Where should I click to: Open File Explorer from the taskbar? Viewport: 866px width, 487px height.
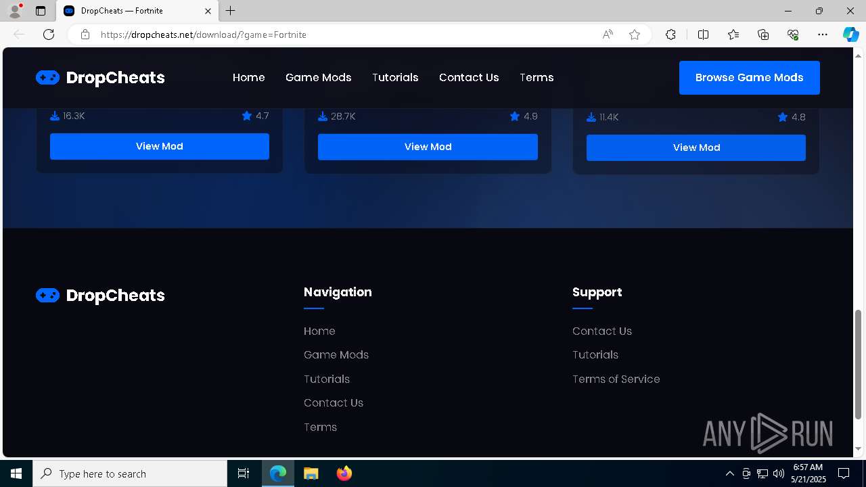point(311,473)
